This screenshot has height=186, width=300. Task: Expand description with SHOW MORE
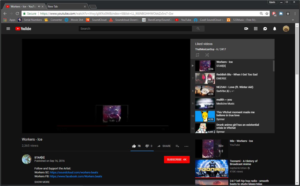[42, 182]
